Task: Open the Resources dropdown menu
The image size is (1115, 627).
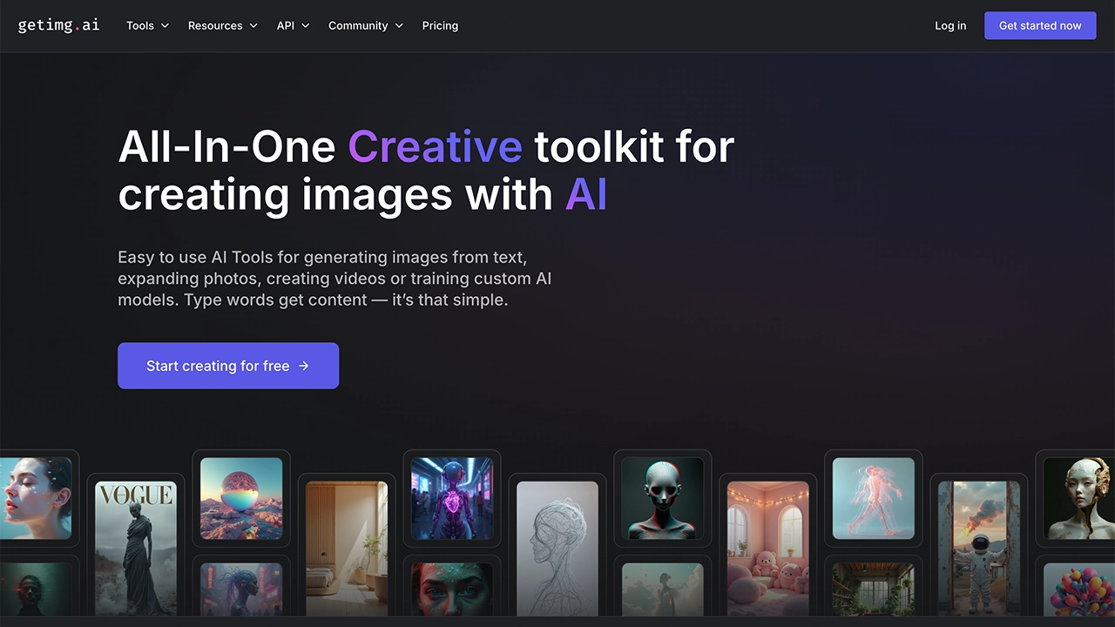Action: coord(223,25)
